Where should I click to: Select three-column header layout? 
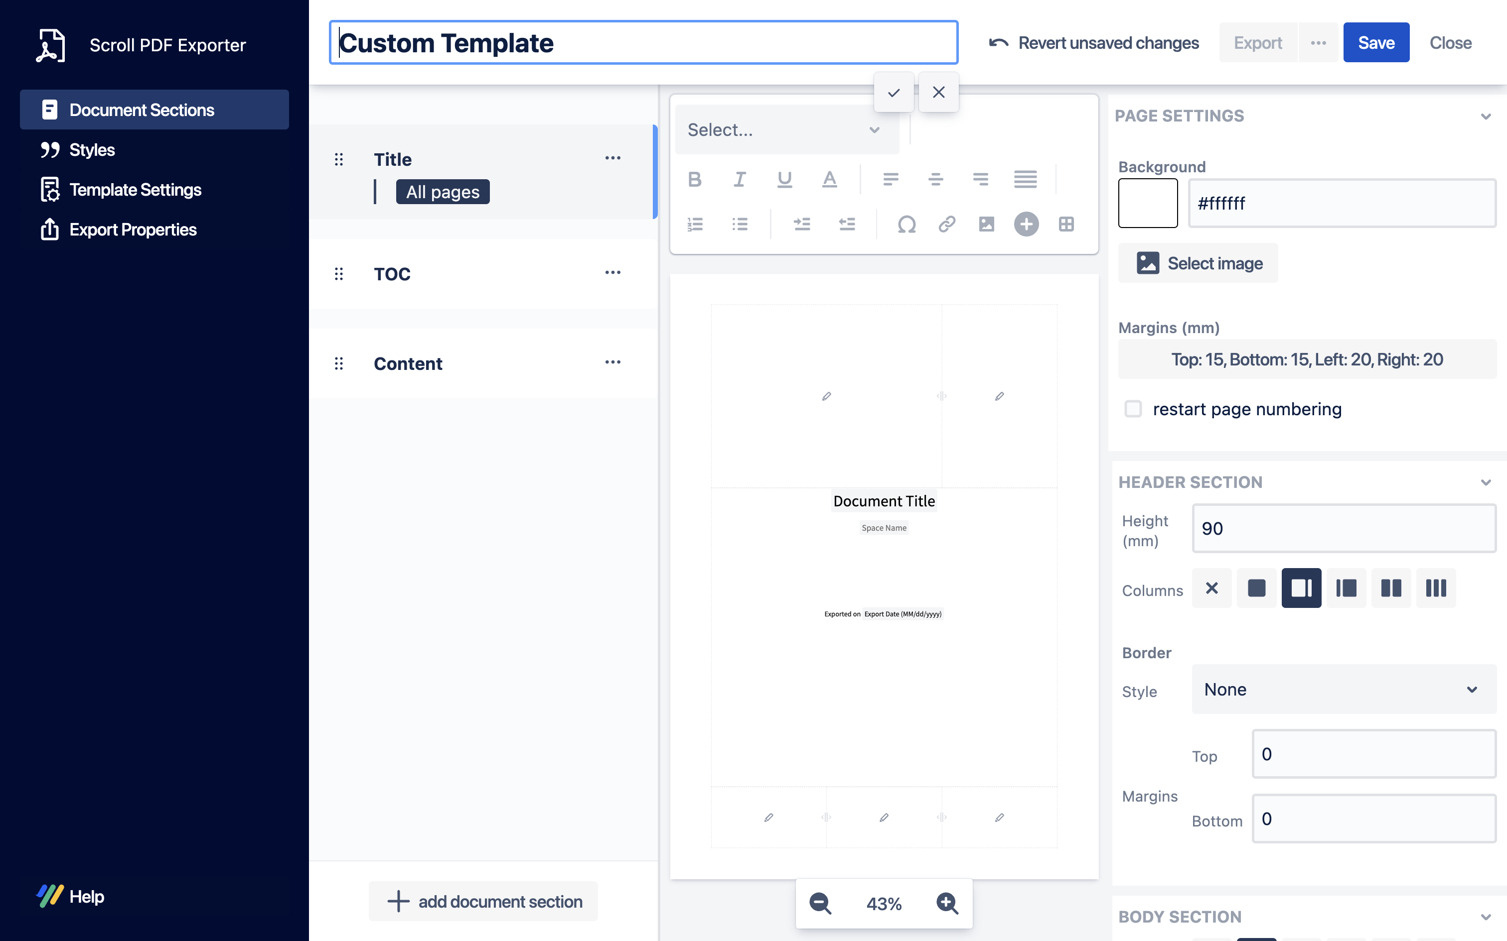[x=1435, y=588]
